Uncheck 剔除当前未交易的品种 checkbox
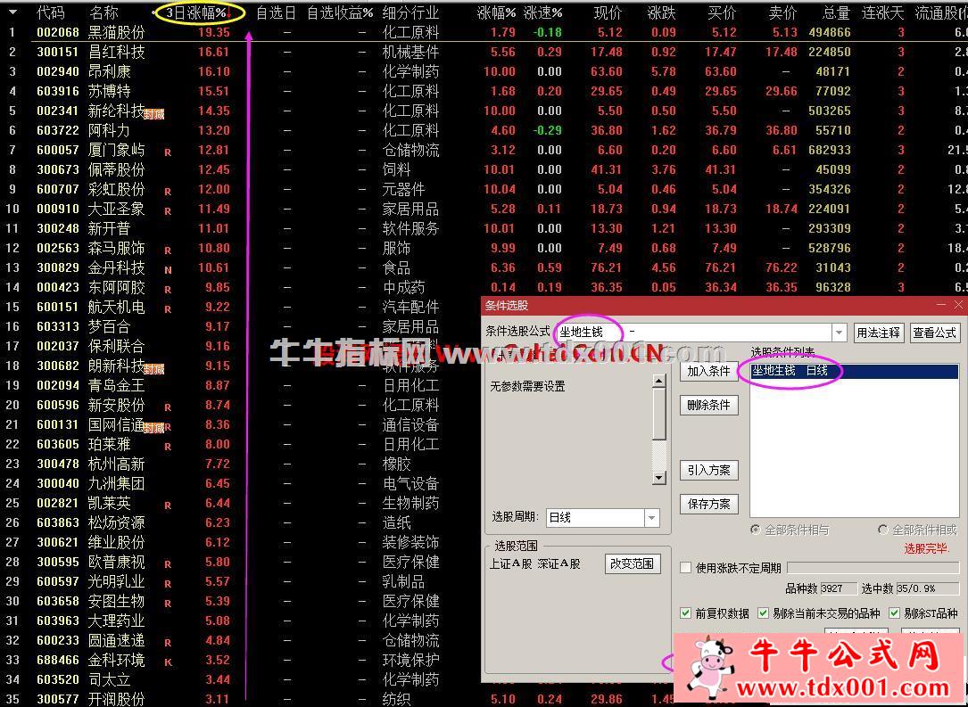This screenshot has width=968, height=707. pos(763,613)
